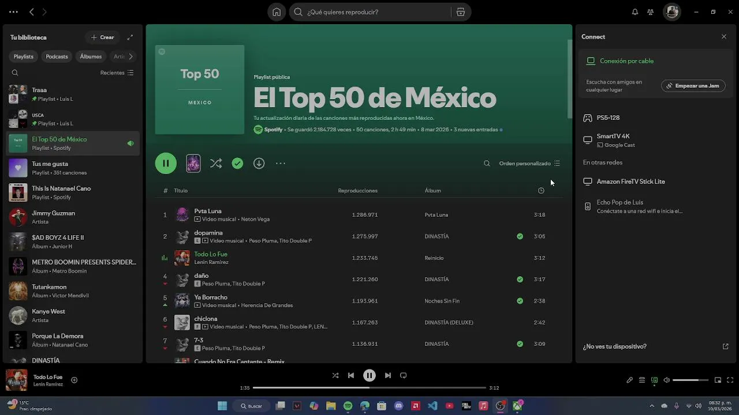This screenshot has width=739, height=415.
Task: Toggle saved checkmark on 7-3 row
Action: 520,344
